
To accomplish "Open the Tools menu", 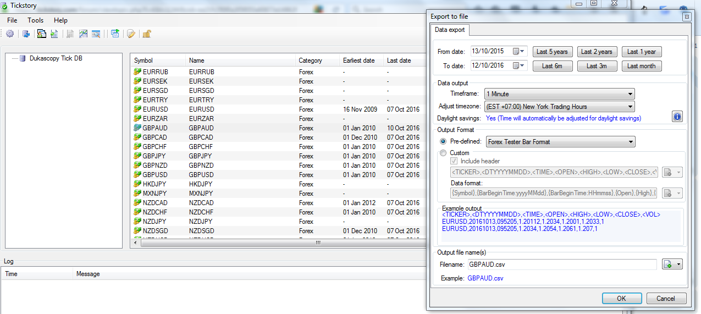I will (x=36, y=20).
